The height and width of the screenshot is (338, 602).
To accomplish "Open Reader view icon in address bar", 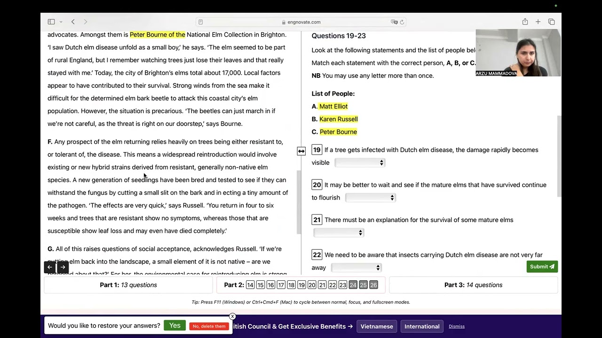I will pos(200,22).
